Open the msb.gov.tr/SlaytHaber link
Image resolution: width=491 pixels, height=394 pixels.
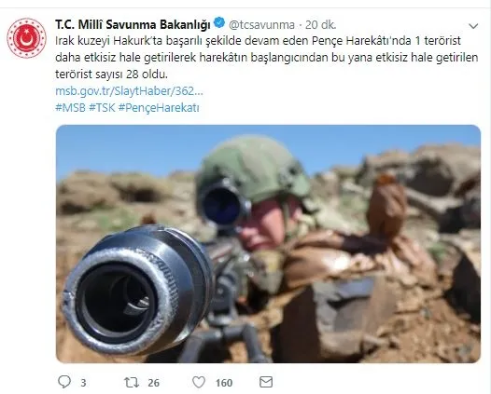pos(129,91)
